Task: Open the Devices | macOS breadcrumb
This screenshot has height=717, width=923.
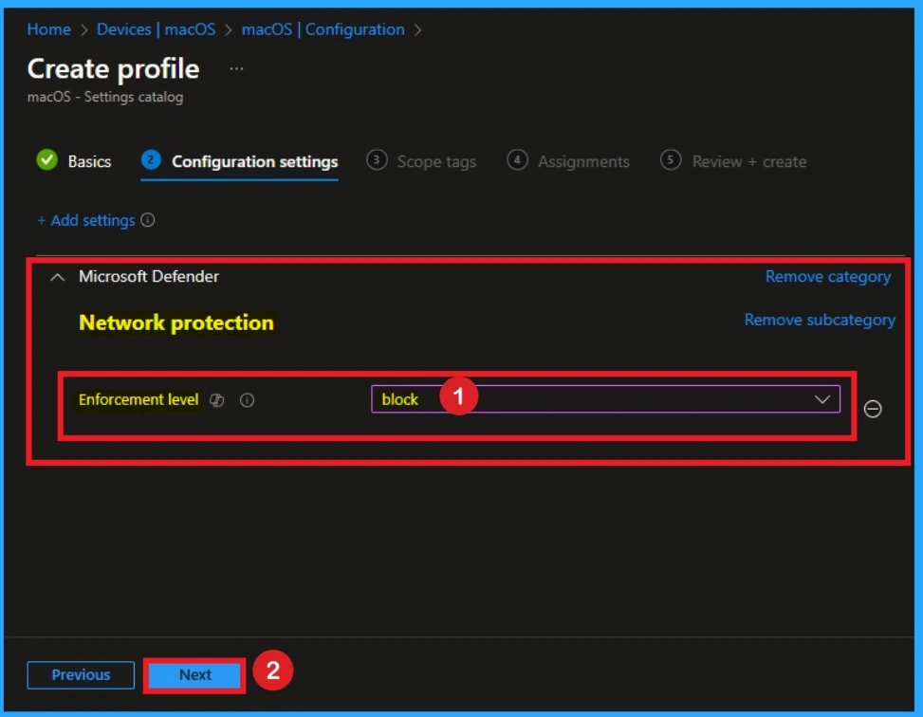Action: 156,29
